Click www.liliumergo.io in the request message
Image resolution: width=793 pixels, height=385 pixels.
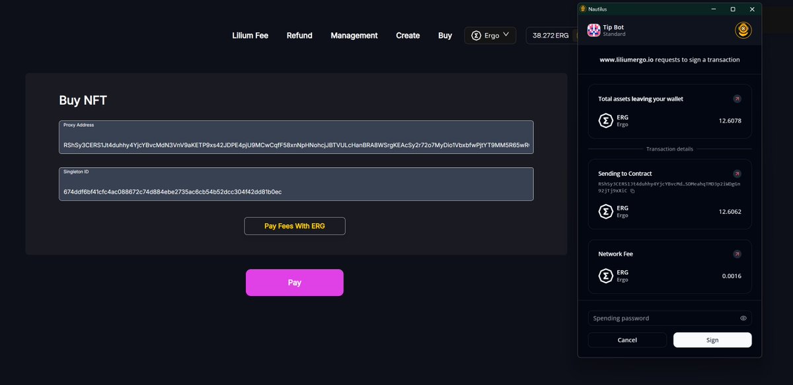coord(626,59)
